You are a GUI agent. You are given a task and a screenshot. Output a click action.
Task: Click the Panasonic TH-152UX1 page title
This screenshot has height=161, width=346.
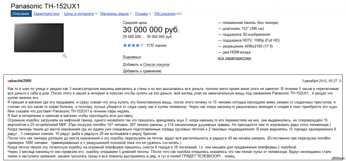pyautogui.click(x=45, y=6)
